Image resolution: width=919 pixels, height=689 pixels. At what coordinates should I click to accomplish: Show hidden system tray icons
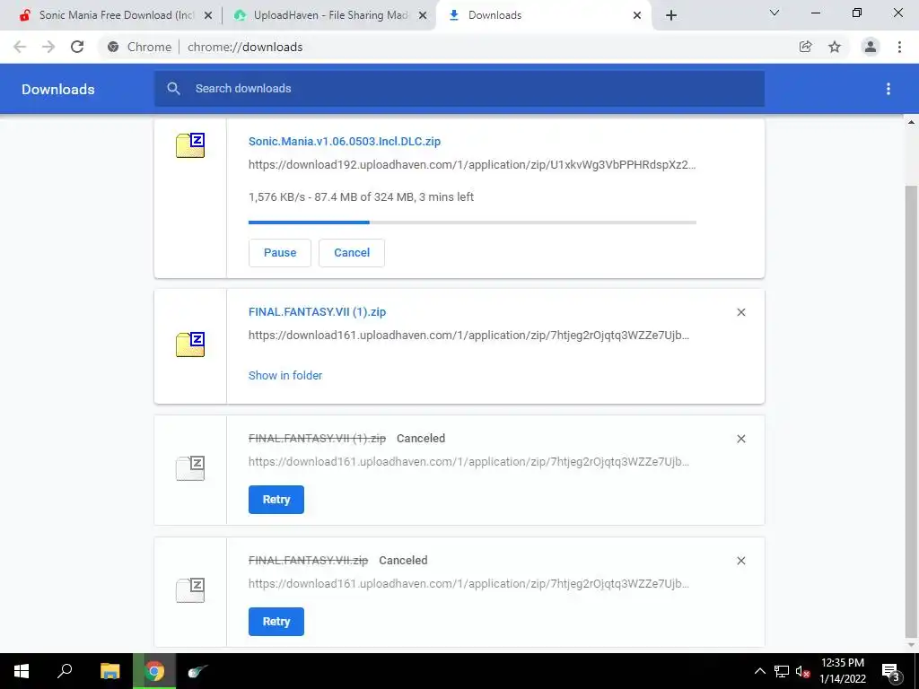pos(759,671)
